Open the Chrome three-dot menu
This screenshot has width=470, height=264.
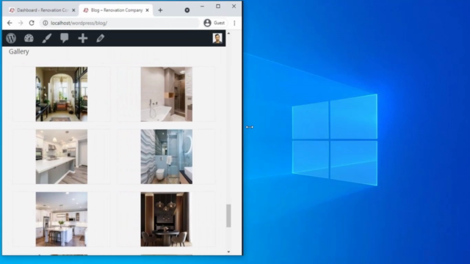[234, 23]
